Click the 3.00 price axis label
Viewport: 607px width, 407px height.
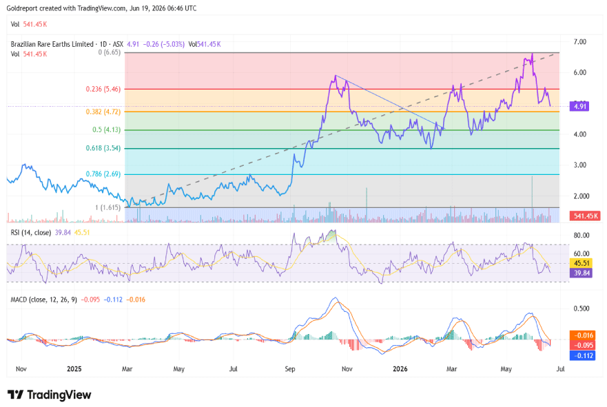click(x=579, y=165)
